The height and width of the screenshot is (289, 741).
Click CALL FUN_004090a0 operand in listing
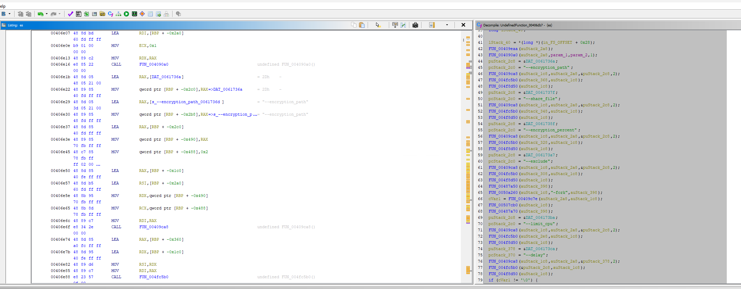click(153, 64)
